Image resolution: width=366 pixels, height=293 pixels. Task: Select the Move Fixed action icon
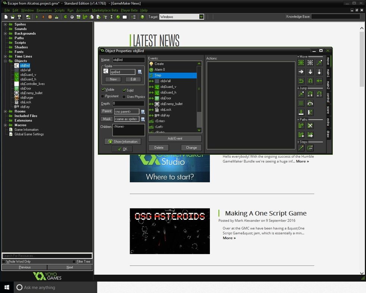point(301,63)
